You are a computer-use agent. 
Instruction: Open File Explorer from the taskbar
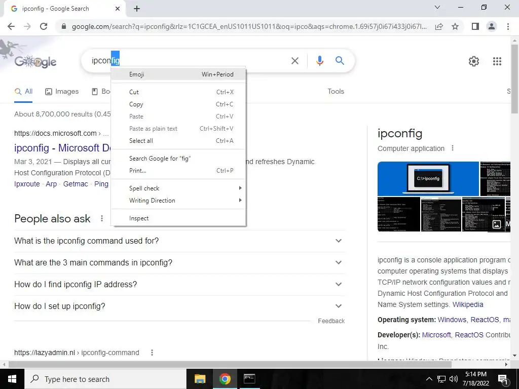click(x=200, y=379)
